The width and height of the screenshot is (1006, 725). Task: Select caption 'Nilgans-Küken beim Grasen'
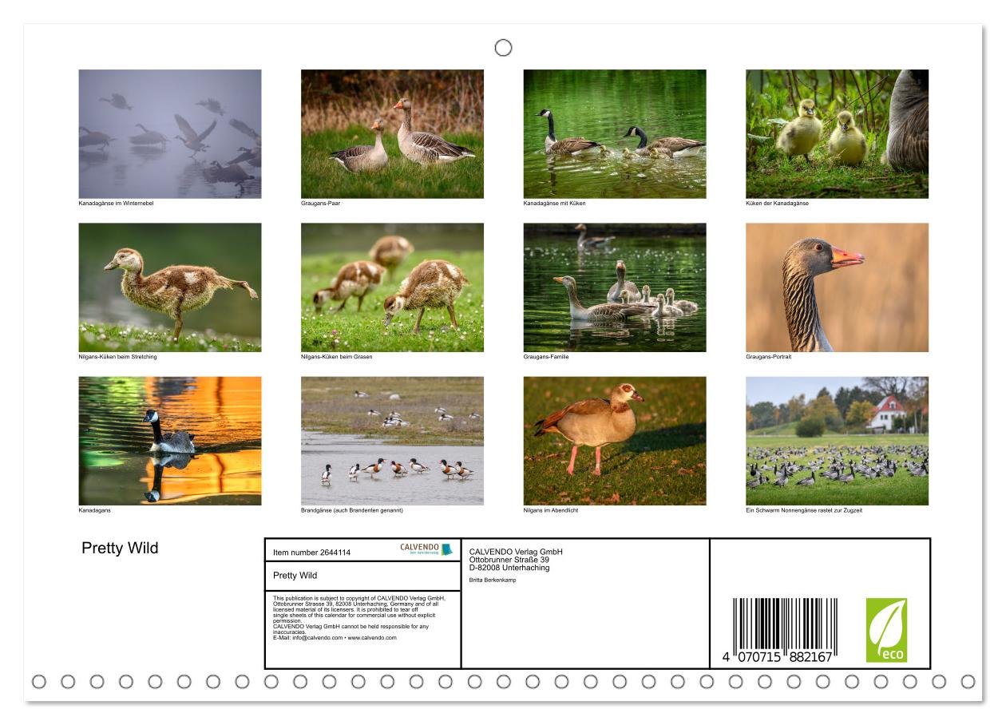coord(336,357)
